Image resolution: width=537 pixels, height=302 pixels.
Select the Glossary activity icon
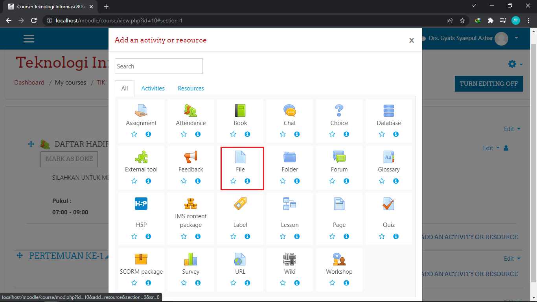click(389, 157)
